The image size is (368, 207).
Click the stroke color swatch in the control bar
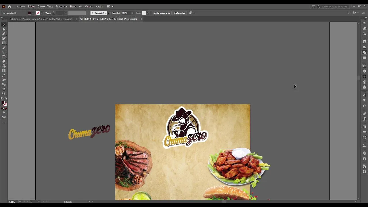(x=38, y=13)
